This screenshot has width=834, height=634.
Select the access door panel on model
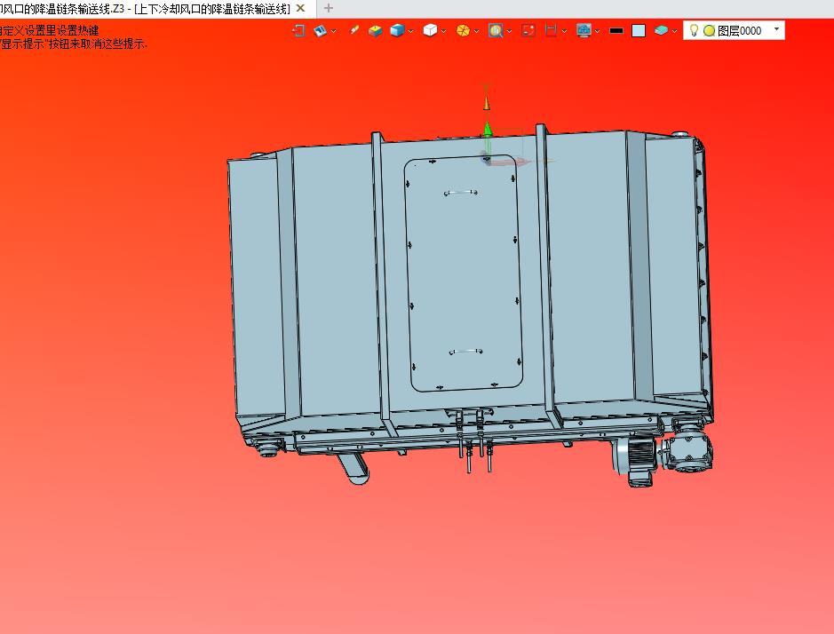point(464,273)
